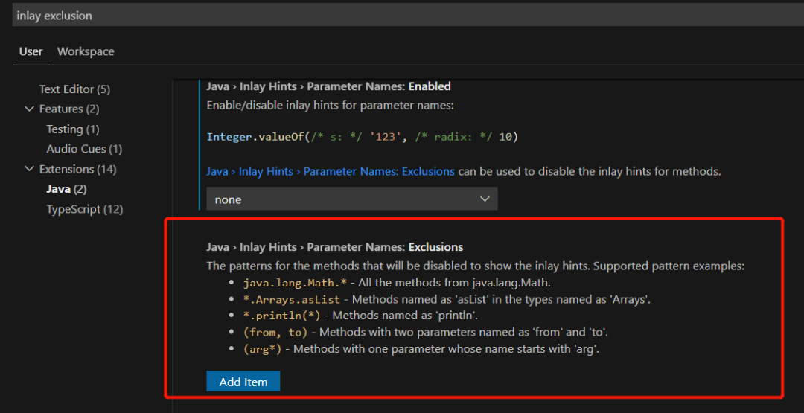The height and width of the screenshot is (413, 804).
Task: Click the settings search box
Action: (x=402, y=16)
